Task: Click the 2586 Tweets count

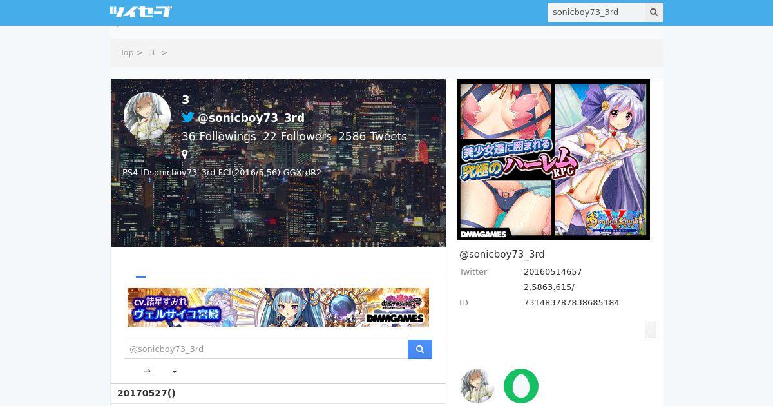Action: (x=372, y=137)
